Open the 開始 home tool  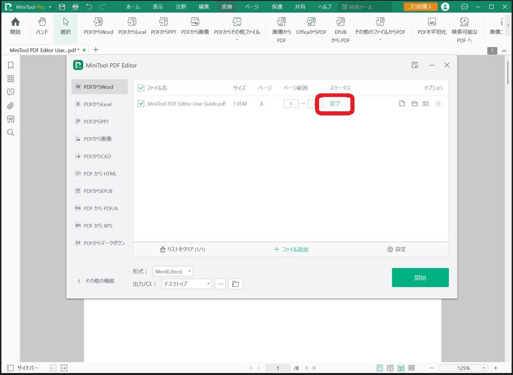click(15, 27)
